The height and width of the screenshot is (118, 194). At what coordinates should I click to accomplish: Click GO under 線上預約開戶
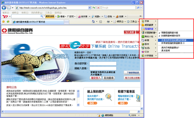pyautogui.click(x=92, y=103)
